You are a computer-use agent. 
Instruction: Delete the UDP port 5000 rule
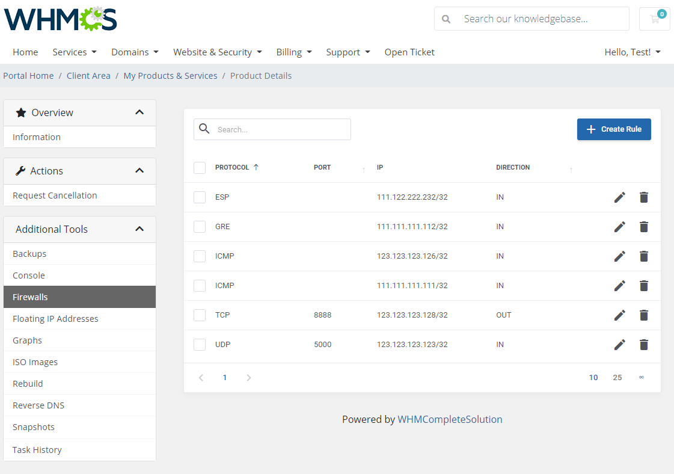coord(643,345)
